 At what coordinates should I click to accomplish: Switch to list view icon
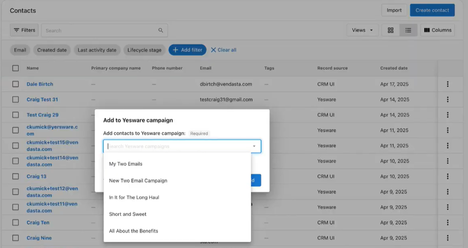coord(408,30)
